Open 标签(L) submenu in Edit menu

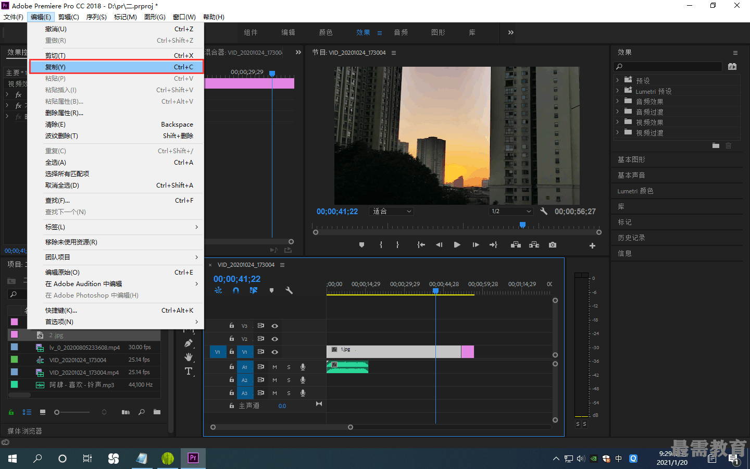[116, 227]
